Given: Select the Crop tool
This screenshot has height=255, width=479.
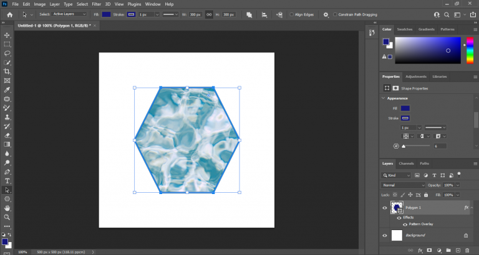Looking at the screenshot, I should coord(7,72).
